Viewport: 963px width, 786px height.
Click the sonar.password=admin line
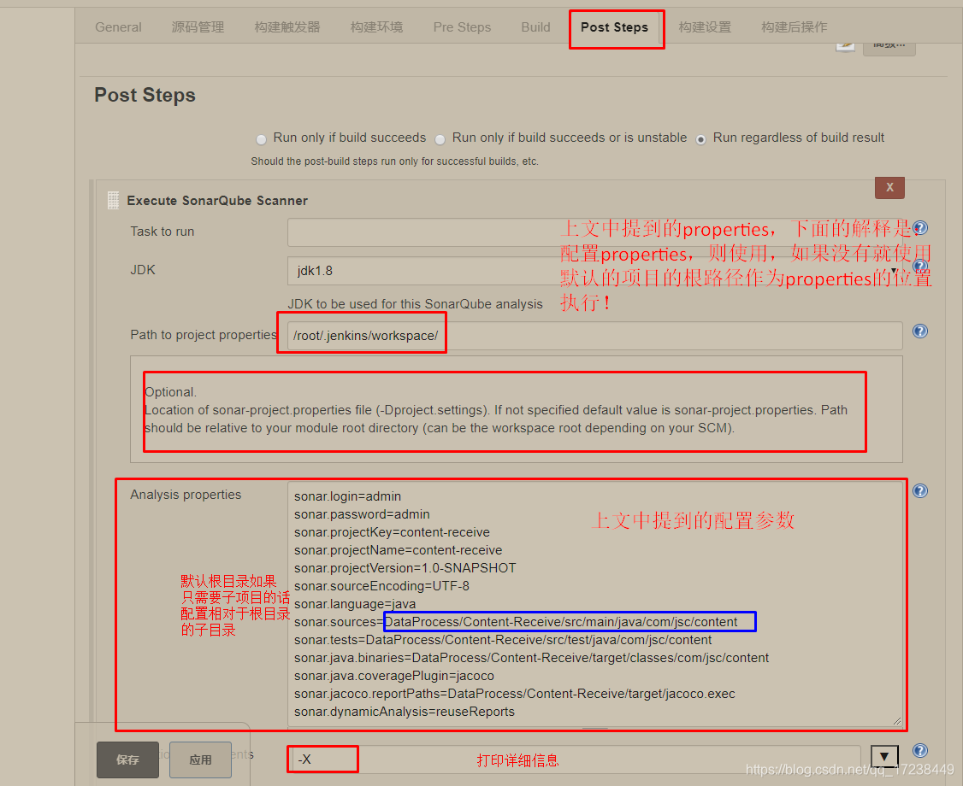(x=362, y=514)
